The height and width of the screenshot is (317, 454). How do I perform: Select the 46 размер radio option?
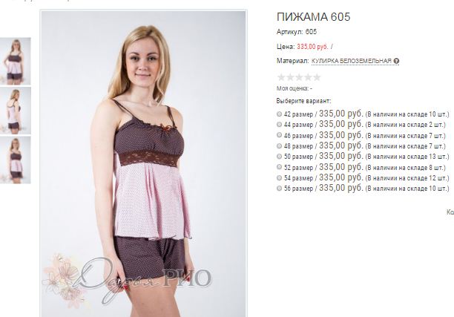coord(279,135)
